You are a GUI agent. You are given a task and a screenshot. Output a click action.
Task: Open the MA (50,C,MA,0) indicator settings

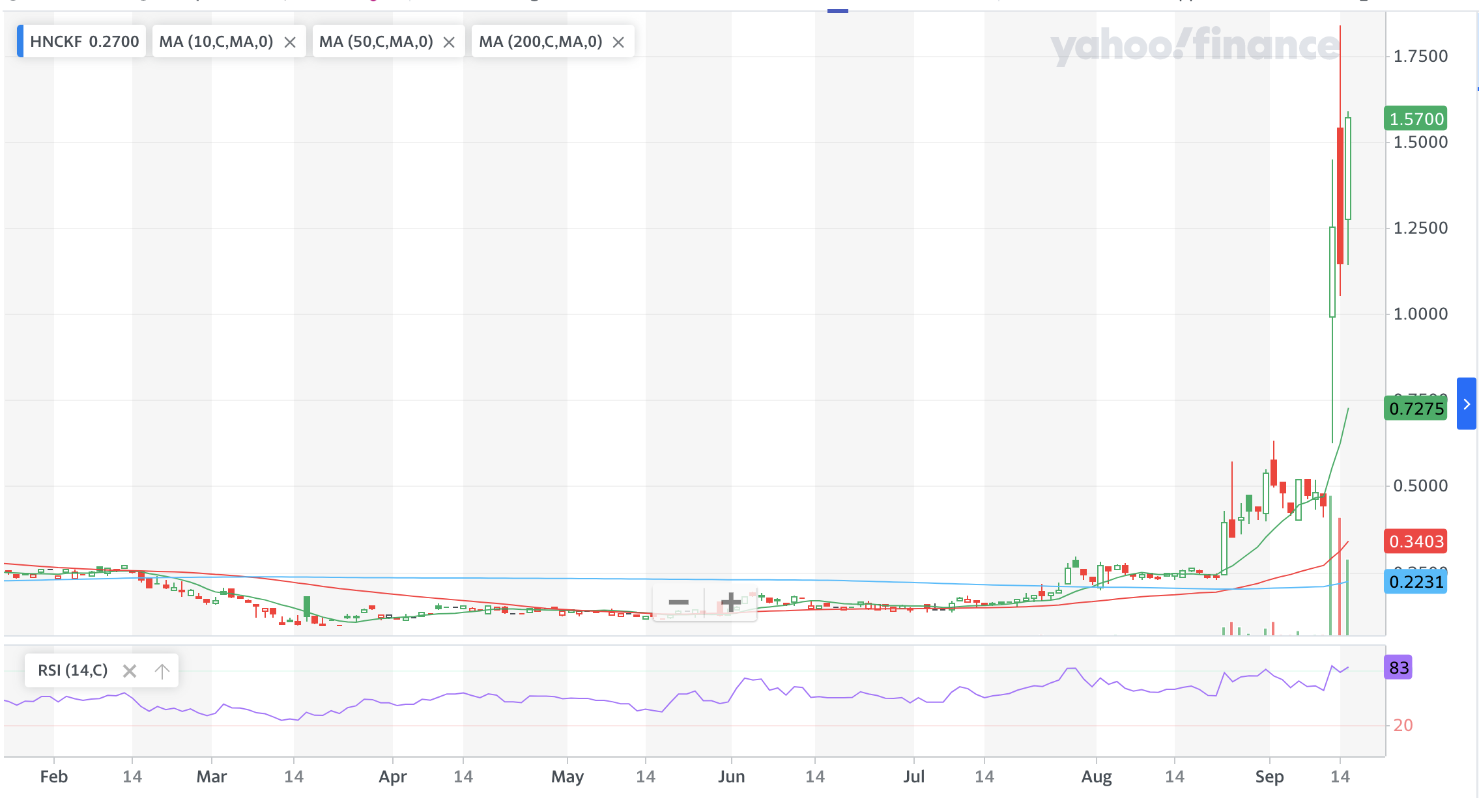coord(376,42)
